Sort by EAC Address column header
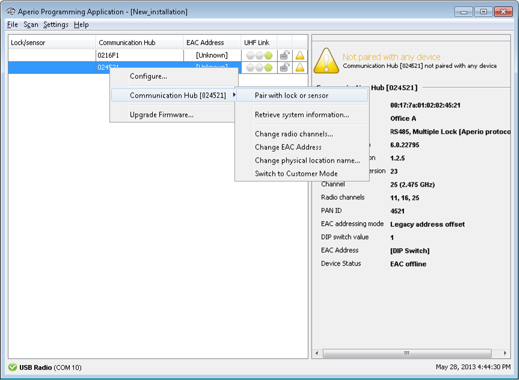Image resolution: width=519 pixels, height=380 pixels. 212,42
